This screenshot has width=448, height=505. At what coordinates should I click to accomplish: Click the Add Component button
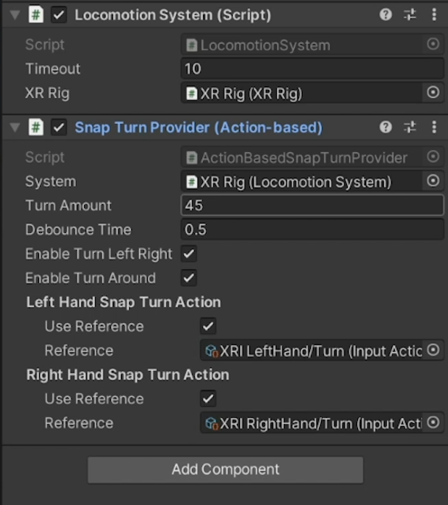(225, 470)
